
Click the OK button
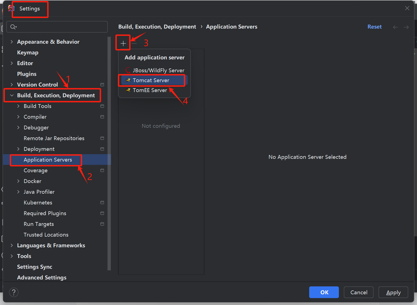tap(324, 292)
